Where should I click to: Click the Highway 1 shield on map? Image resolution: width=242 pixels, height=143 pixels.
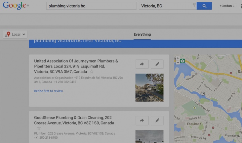(x=183, y=61)
